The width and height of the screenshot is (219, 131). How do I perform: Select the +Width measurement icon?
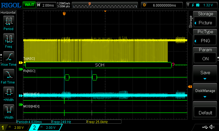click(8, 93)
